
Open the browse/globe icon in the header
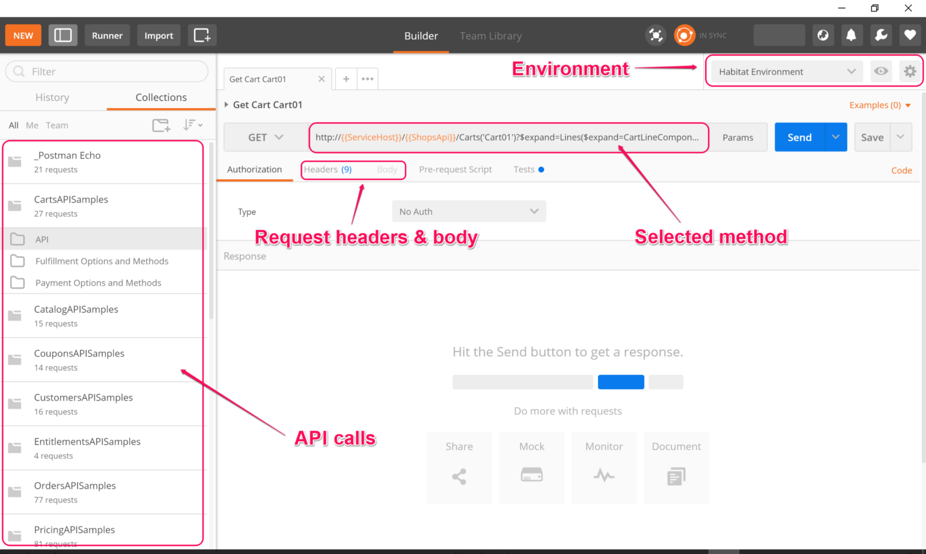tap(823, 35)
